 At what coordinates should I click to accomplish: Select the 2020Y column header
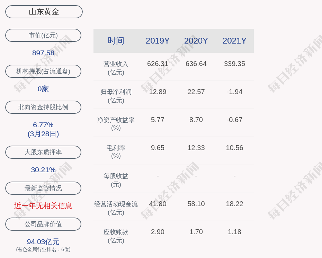click(x=196, y=41)
